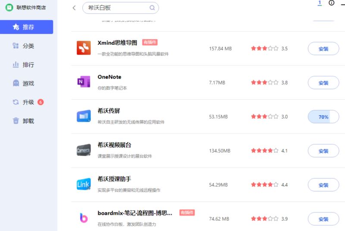
Task: Click the description 希沃自主研发的无线传屏的应用软件
Action: tap(131, 122)
